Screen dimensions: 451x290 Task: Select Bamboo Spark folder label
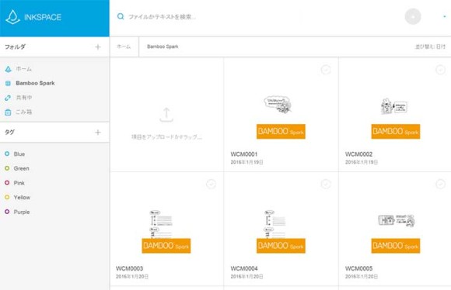tap(35, 83)
